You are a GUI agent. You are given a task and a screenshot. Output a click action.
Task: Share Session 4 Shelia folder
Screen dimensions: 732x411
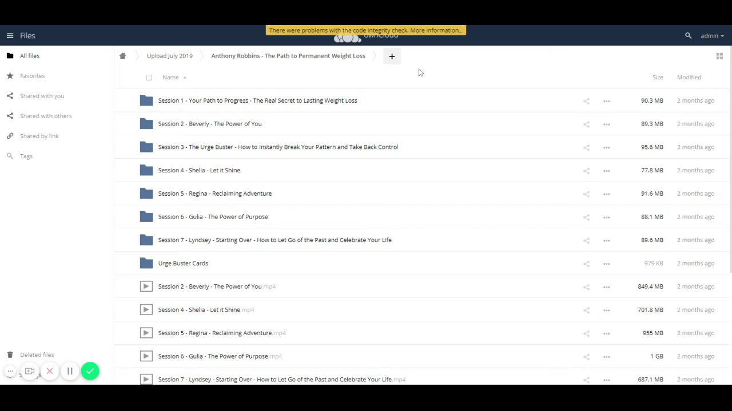pyautogui.click(x=586, y=171)
